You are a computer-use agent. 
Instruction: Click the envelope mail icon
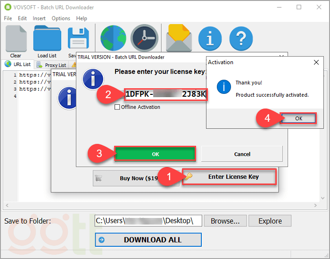click(179, 39)
